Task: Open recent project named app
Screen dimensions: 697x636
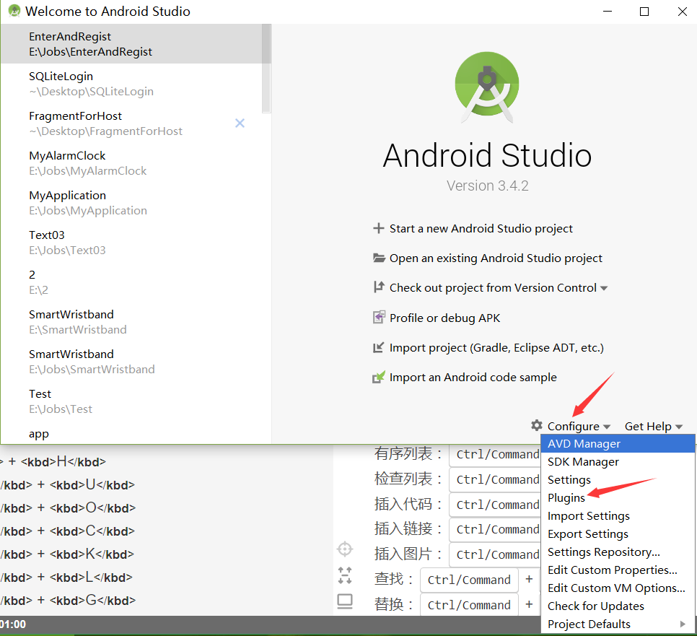Action: [x=131, y=434]
